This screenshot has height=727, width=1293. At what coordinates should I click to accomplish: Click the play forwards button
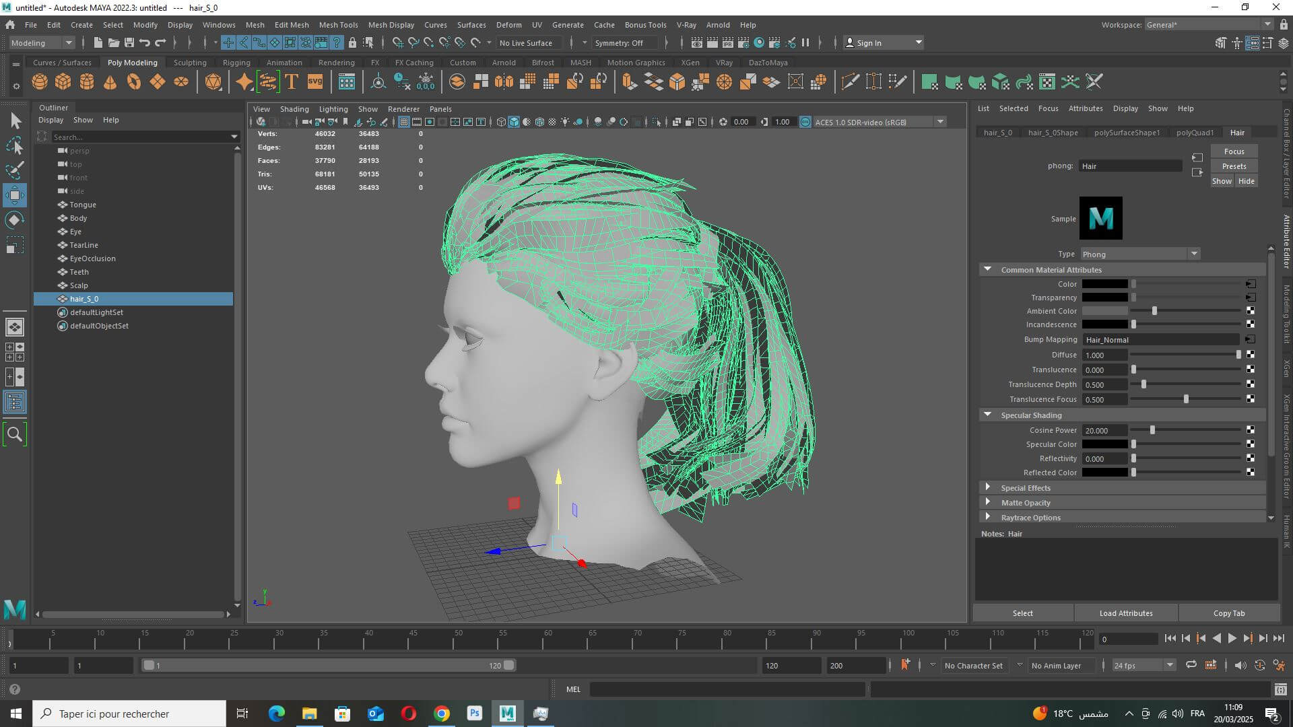(1232, 639)
